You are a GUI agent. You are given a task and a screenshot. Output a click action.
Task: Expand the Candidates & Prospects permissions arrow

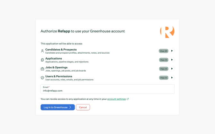(x=172, y=51)
